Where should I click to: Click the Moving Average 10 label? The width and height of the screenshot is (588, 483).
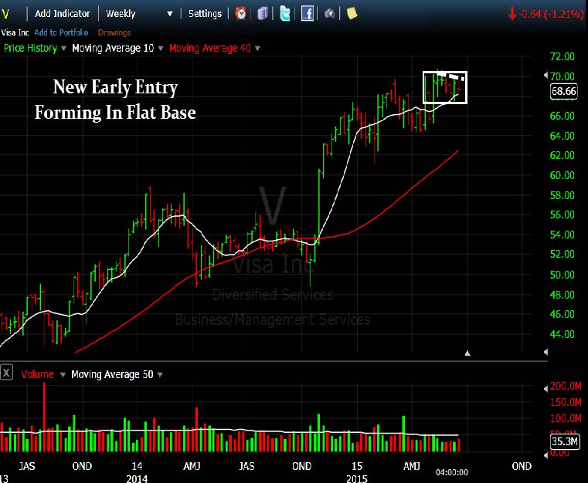point(113,49)
